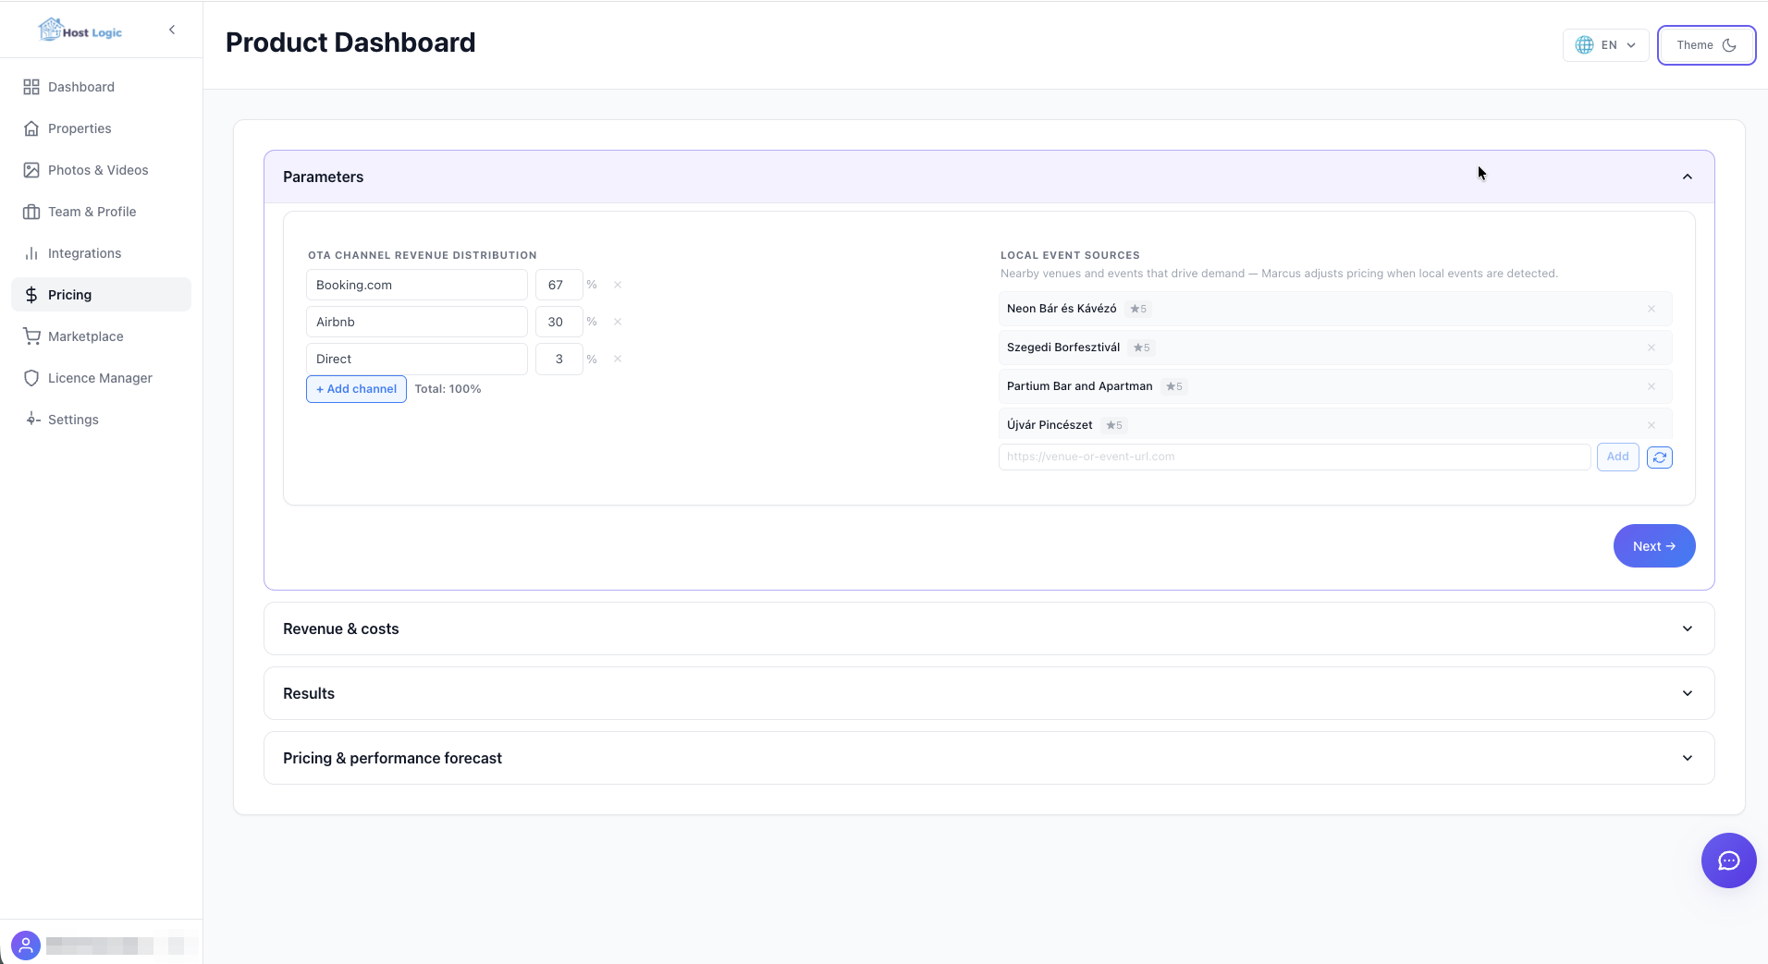The width and height of the screenshot is (1768, 964).
Task: Expand the Results section
Action: 988,693
